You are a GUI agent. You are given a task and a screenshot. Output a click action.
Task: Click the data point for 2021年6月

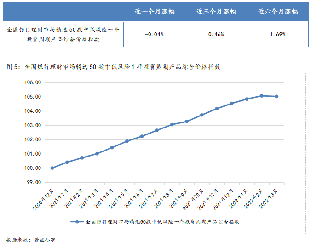[x=142, y=136]
